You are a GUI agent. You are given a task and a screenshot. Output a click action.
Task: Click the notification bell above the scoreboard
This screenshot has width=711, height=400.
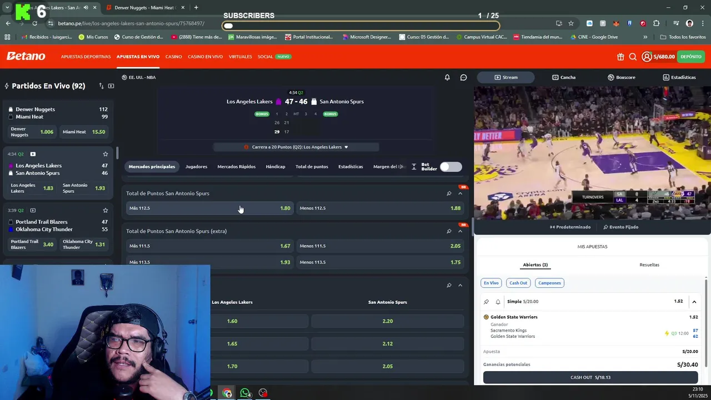[447, 77]
